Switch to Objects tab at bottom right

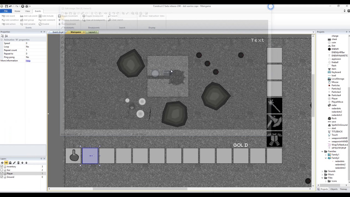pos(334,189)
